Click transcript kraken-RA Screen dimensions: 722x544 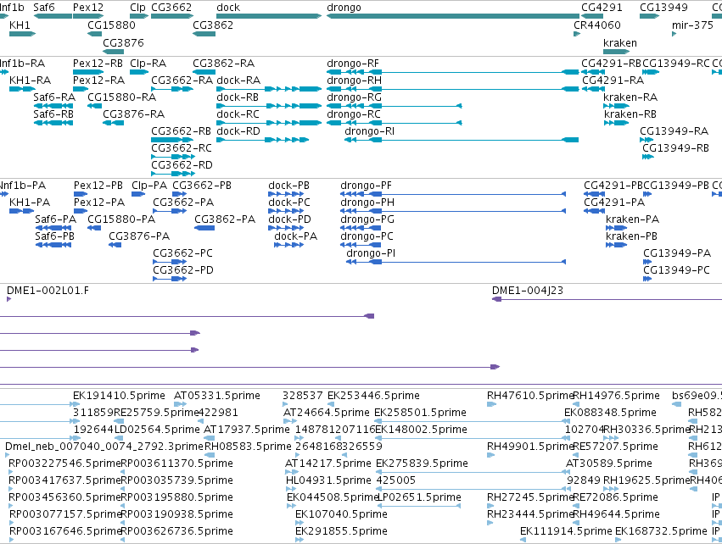[630, 97]
